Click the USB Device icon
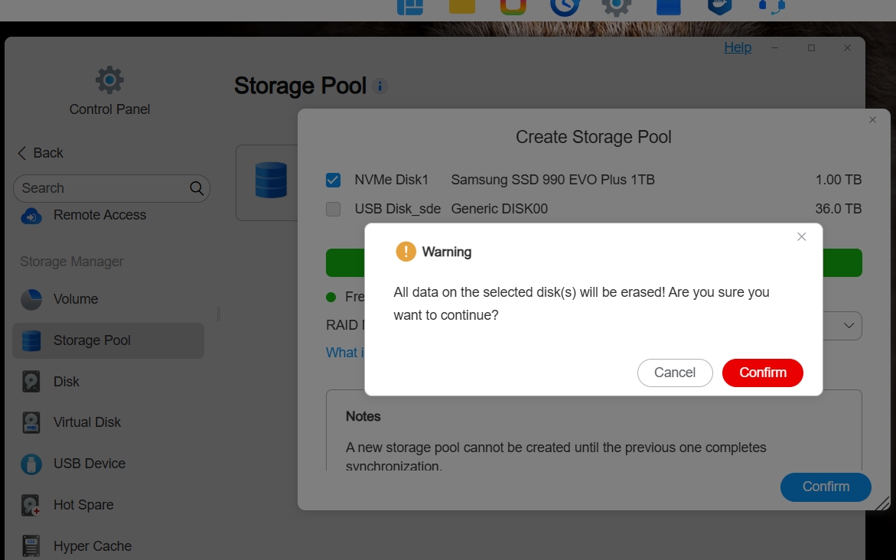Viewport: 896px width, 560px height. click(x=31, y=464)
